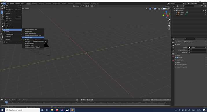The image size is (207, 112).
Task: Hide Camera using its eye icon
Action: (206, 12)
